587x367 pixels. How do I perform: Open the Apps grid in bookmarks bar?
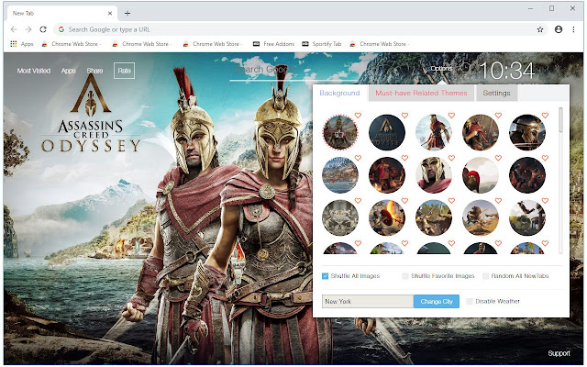point(22,44)
